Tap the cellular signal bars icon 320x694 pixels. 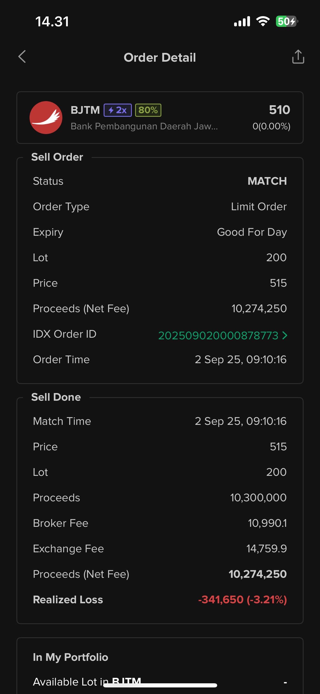[x=242, y=21]
